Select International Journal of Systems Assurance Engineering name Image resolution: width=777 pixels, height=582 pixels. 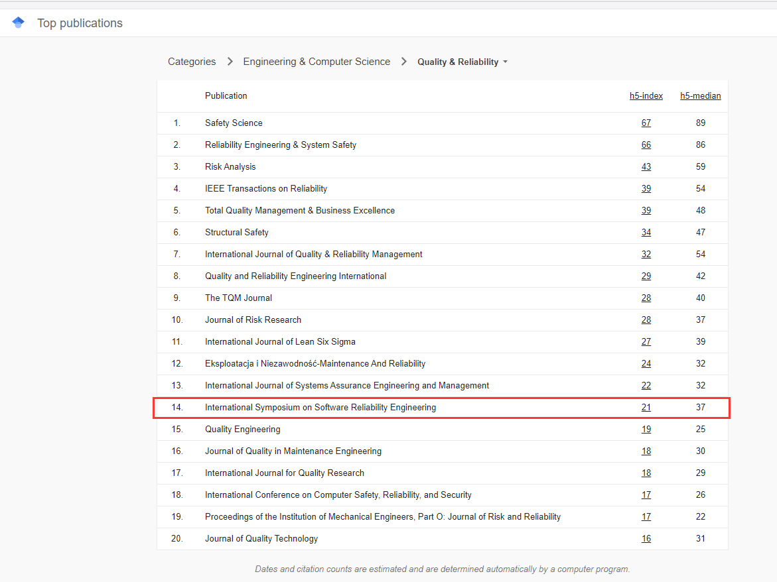point(348,386)
